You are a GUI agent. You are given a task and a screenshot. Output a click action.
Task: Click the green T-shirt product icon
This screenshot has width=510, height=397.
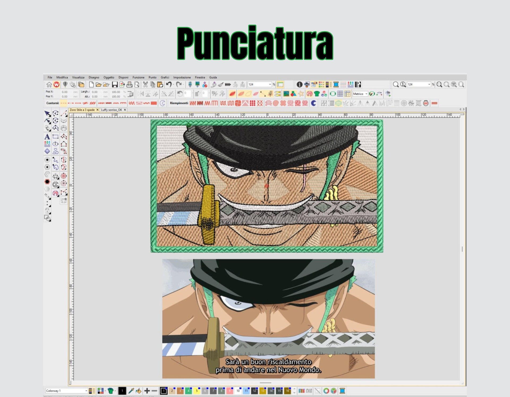(x=317, y=94)
